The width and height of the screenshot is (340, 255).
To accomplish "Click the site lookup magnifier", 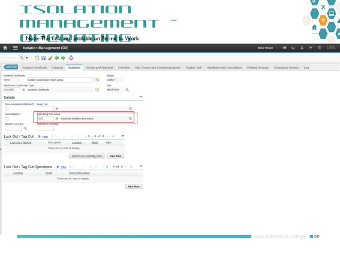I will tap(127, 89).
